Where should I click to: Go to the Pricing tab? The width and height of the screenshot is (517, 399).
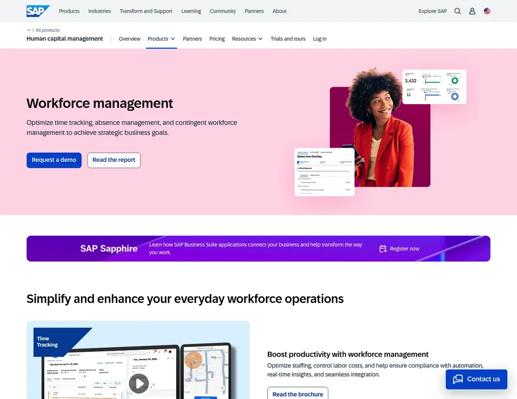point(217,39)
